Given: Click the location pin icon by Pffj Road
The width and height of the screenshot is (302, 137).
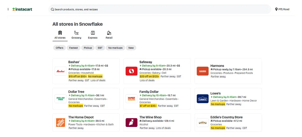Looking at the screenshot, I should coord(276,9).
